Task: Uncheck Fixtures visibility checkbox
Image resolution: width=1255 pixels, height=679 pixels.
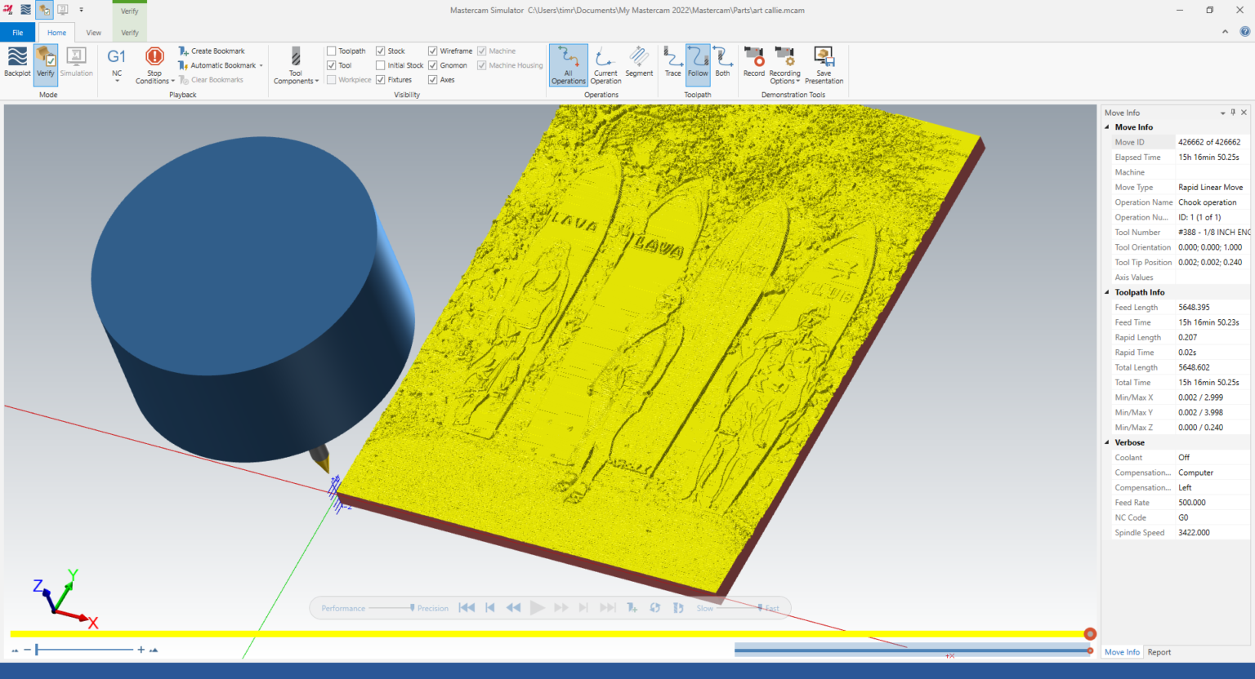Action: (381, 80)
